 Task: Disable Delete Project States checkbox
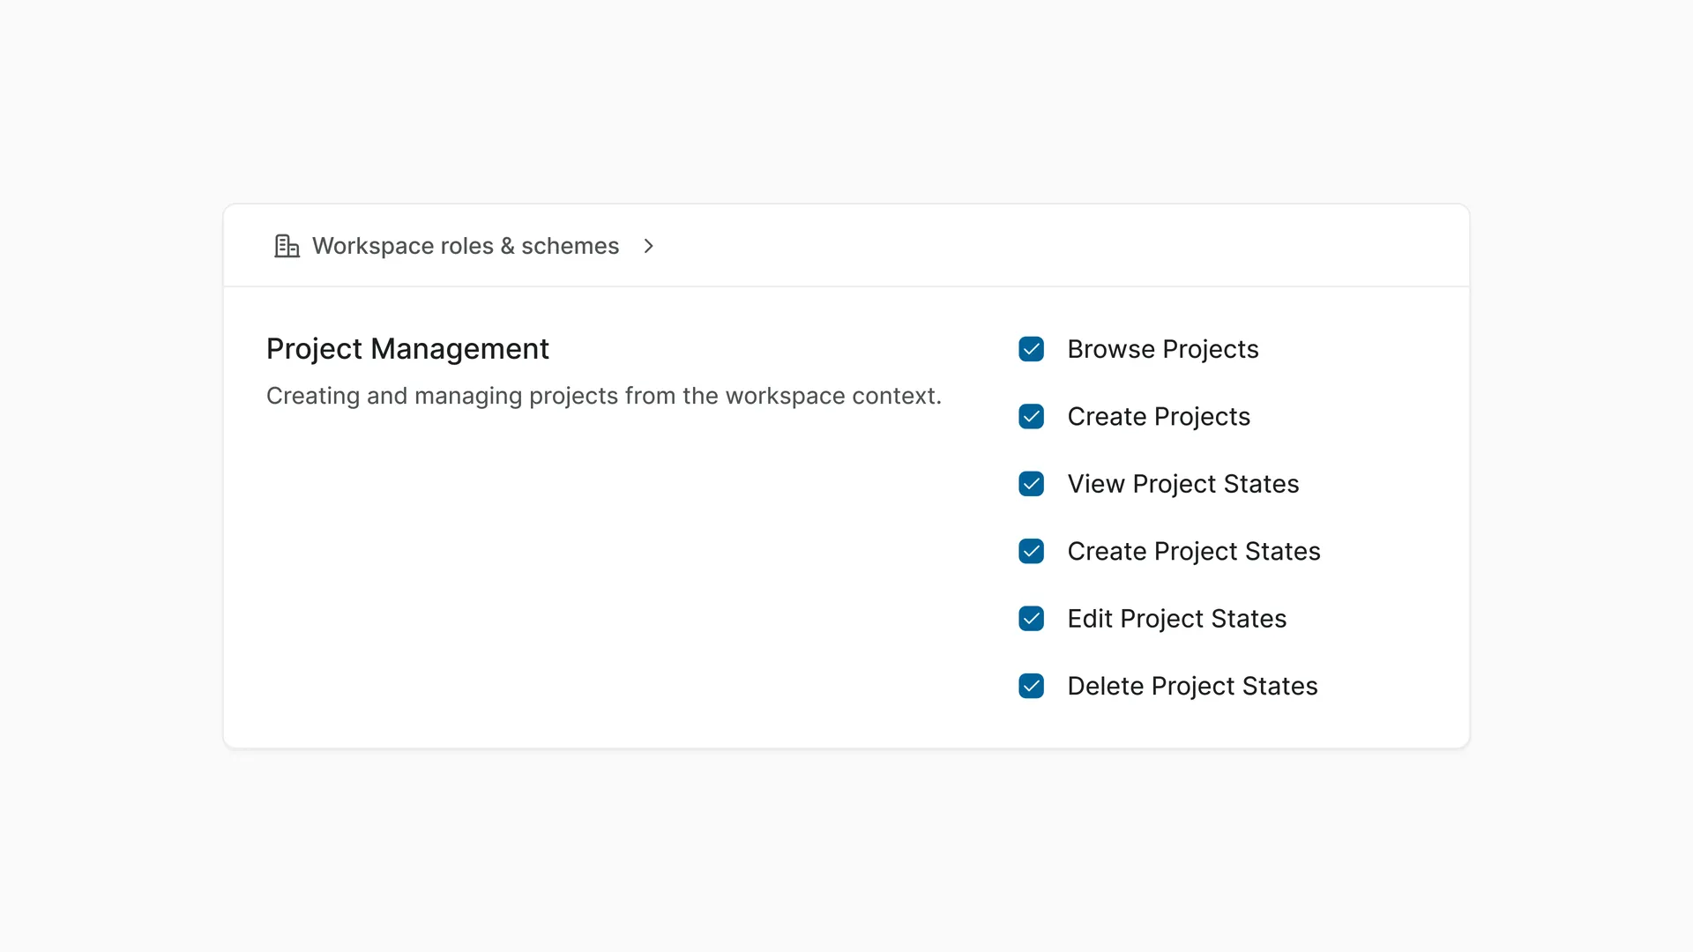(x=1031, y=686)
